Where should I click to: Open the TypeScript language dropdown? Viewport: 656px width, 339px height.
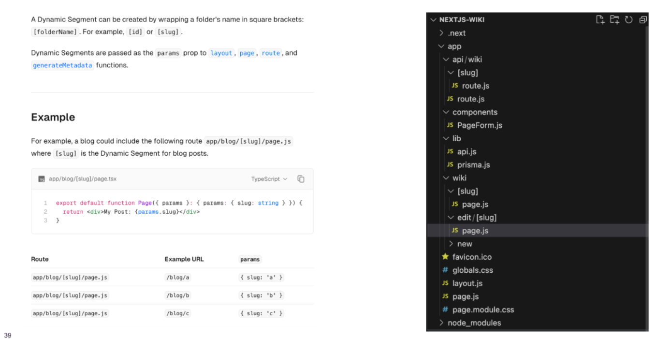coord(269,179)
